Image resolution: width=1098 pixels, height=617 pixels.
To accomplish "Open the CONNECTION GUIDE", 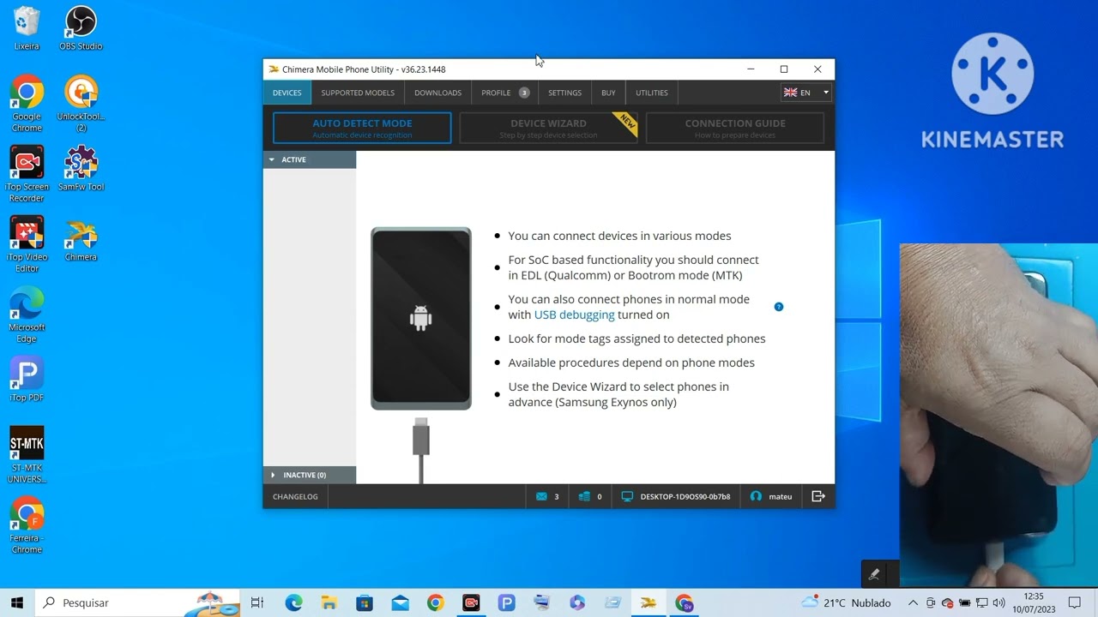I will coord(735,128).
